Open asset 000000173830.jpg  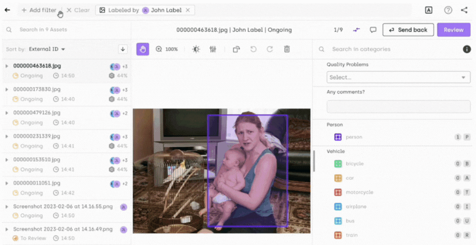pos(37,89)
